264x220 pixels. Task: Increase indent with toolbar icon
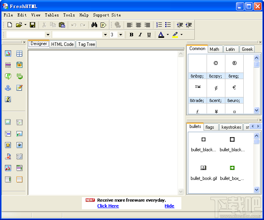[180, 25]
